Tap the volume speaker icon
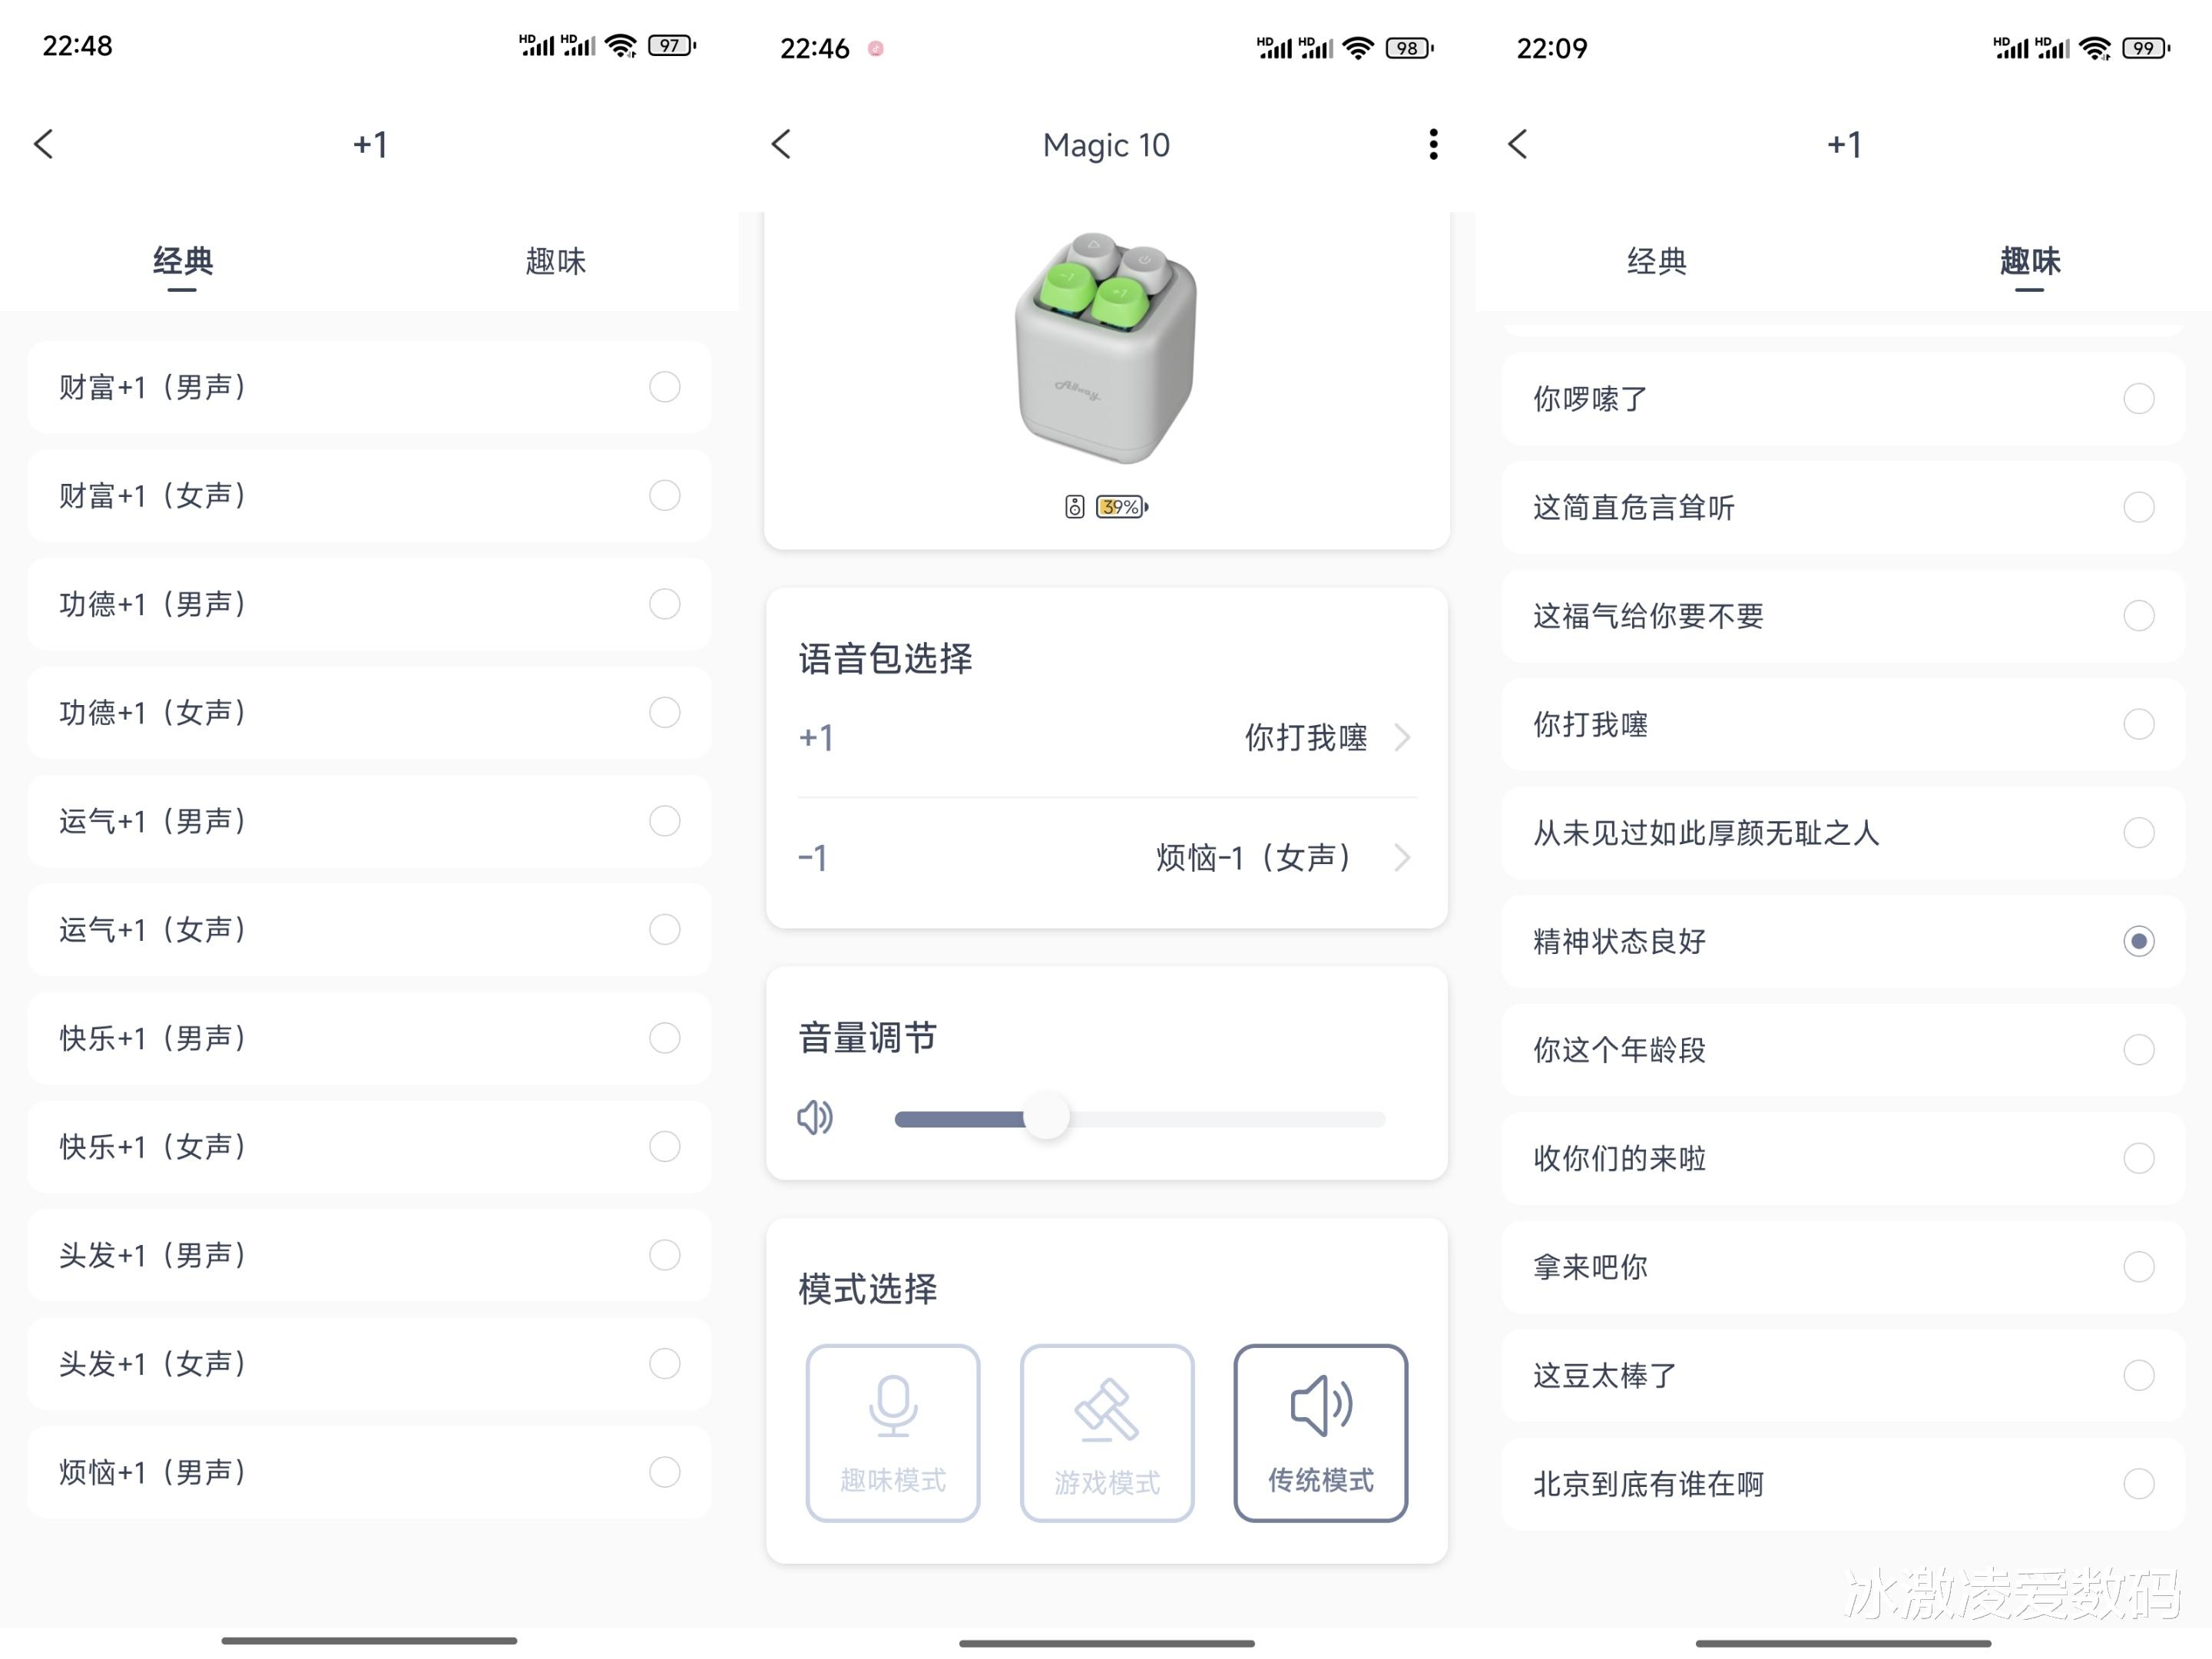 point(815,1117)
